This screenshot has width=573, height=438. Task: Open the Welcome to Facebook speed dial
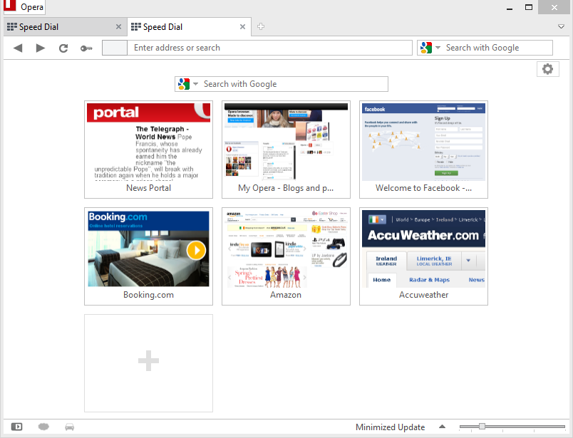[x=423, y=150]
